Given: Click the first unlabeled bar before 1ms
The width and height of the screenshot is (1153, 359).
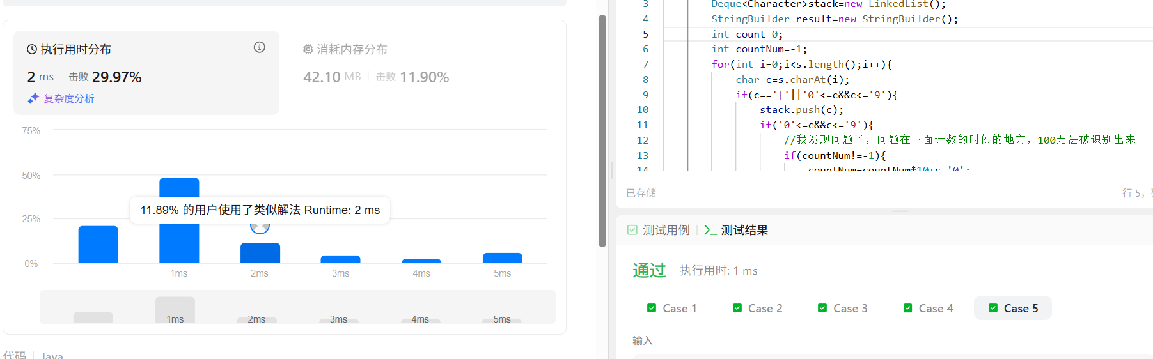Looking at the screenshot, I should 98,245.
